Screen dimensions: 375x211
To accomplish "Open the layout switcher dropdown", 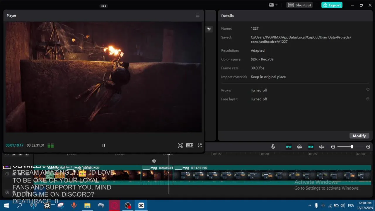I will click(273, 5).
